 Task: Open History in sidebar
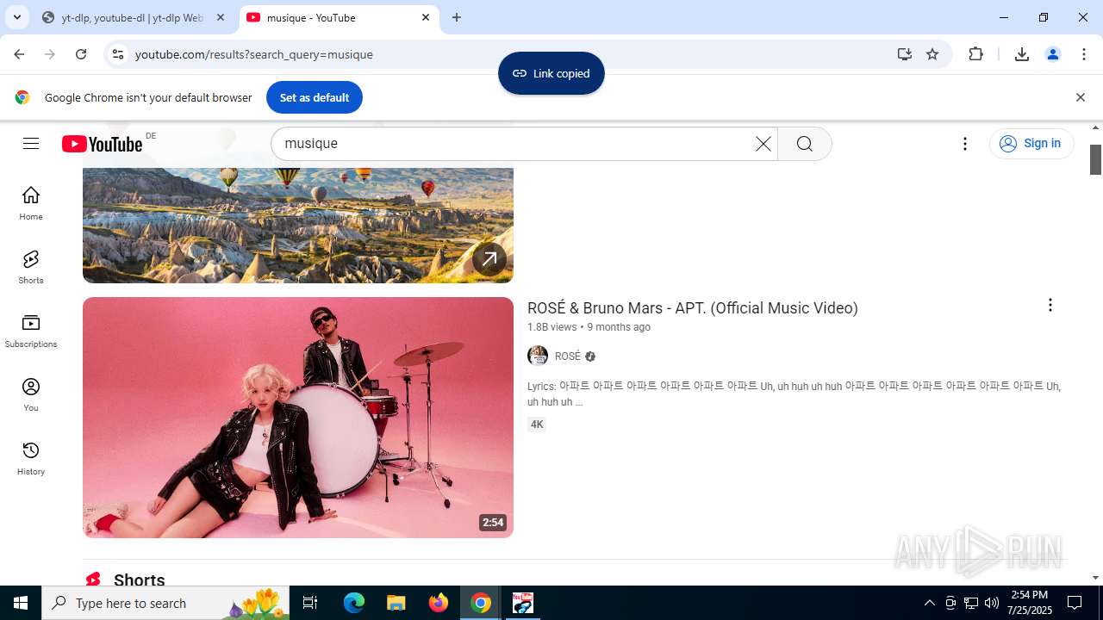pos(31,459)
